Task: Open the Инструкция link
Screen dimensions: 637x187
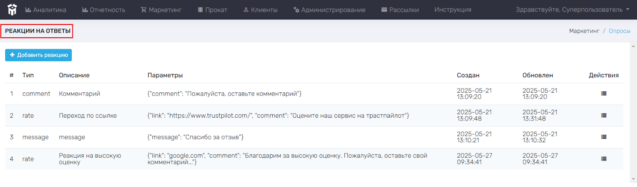Action: 453,10
